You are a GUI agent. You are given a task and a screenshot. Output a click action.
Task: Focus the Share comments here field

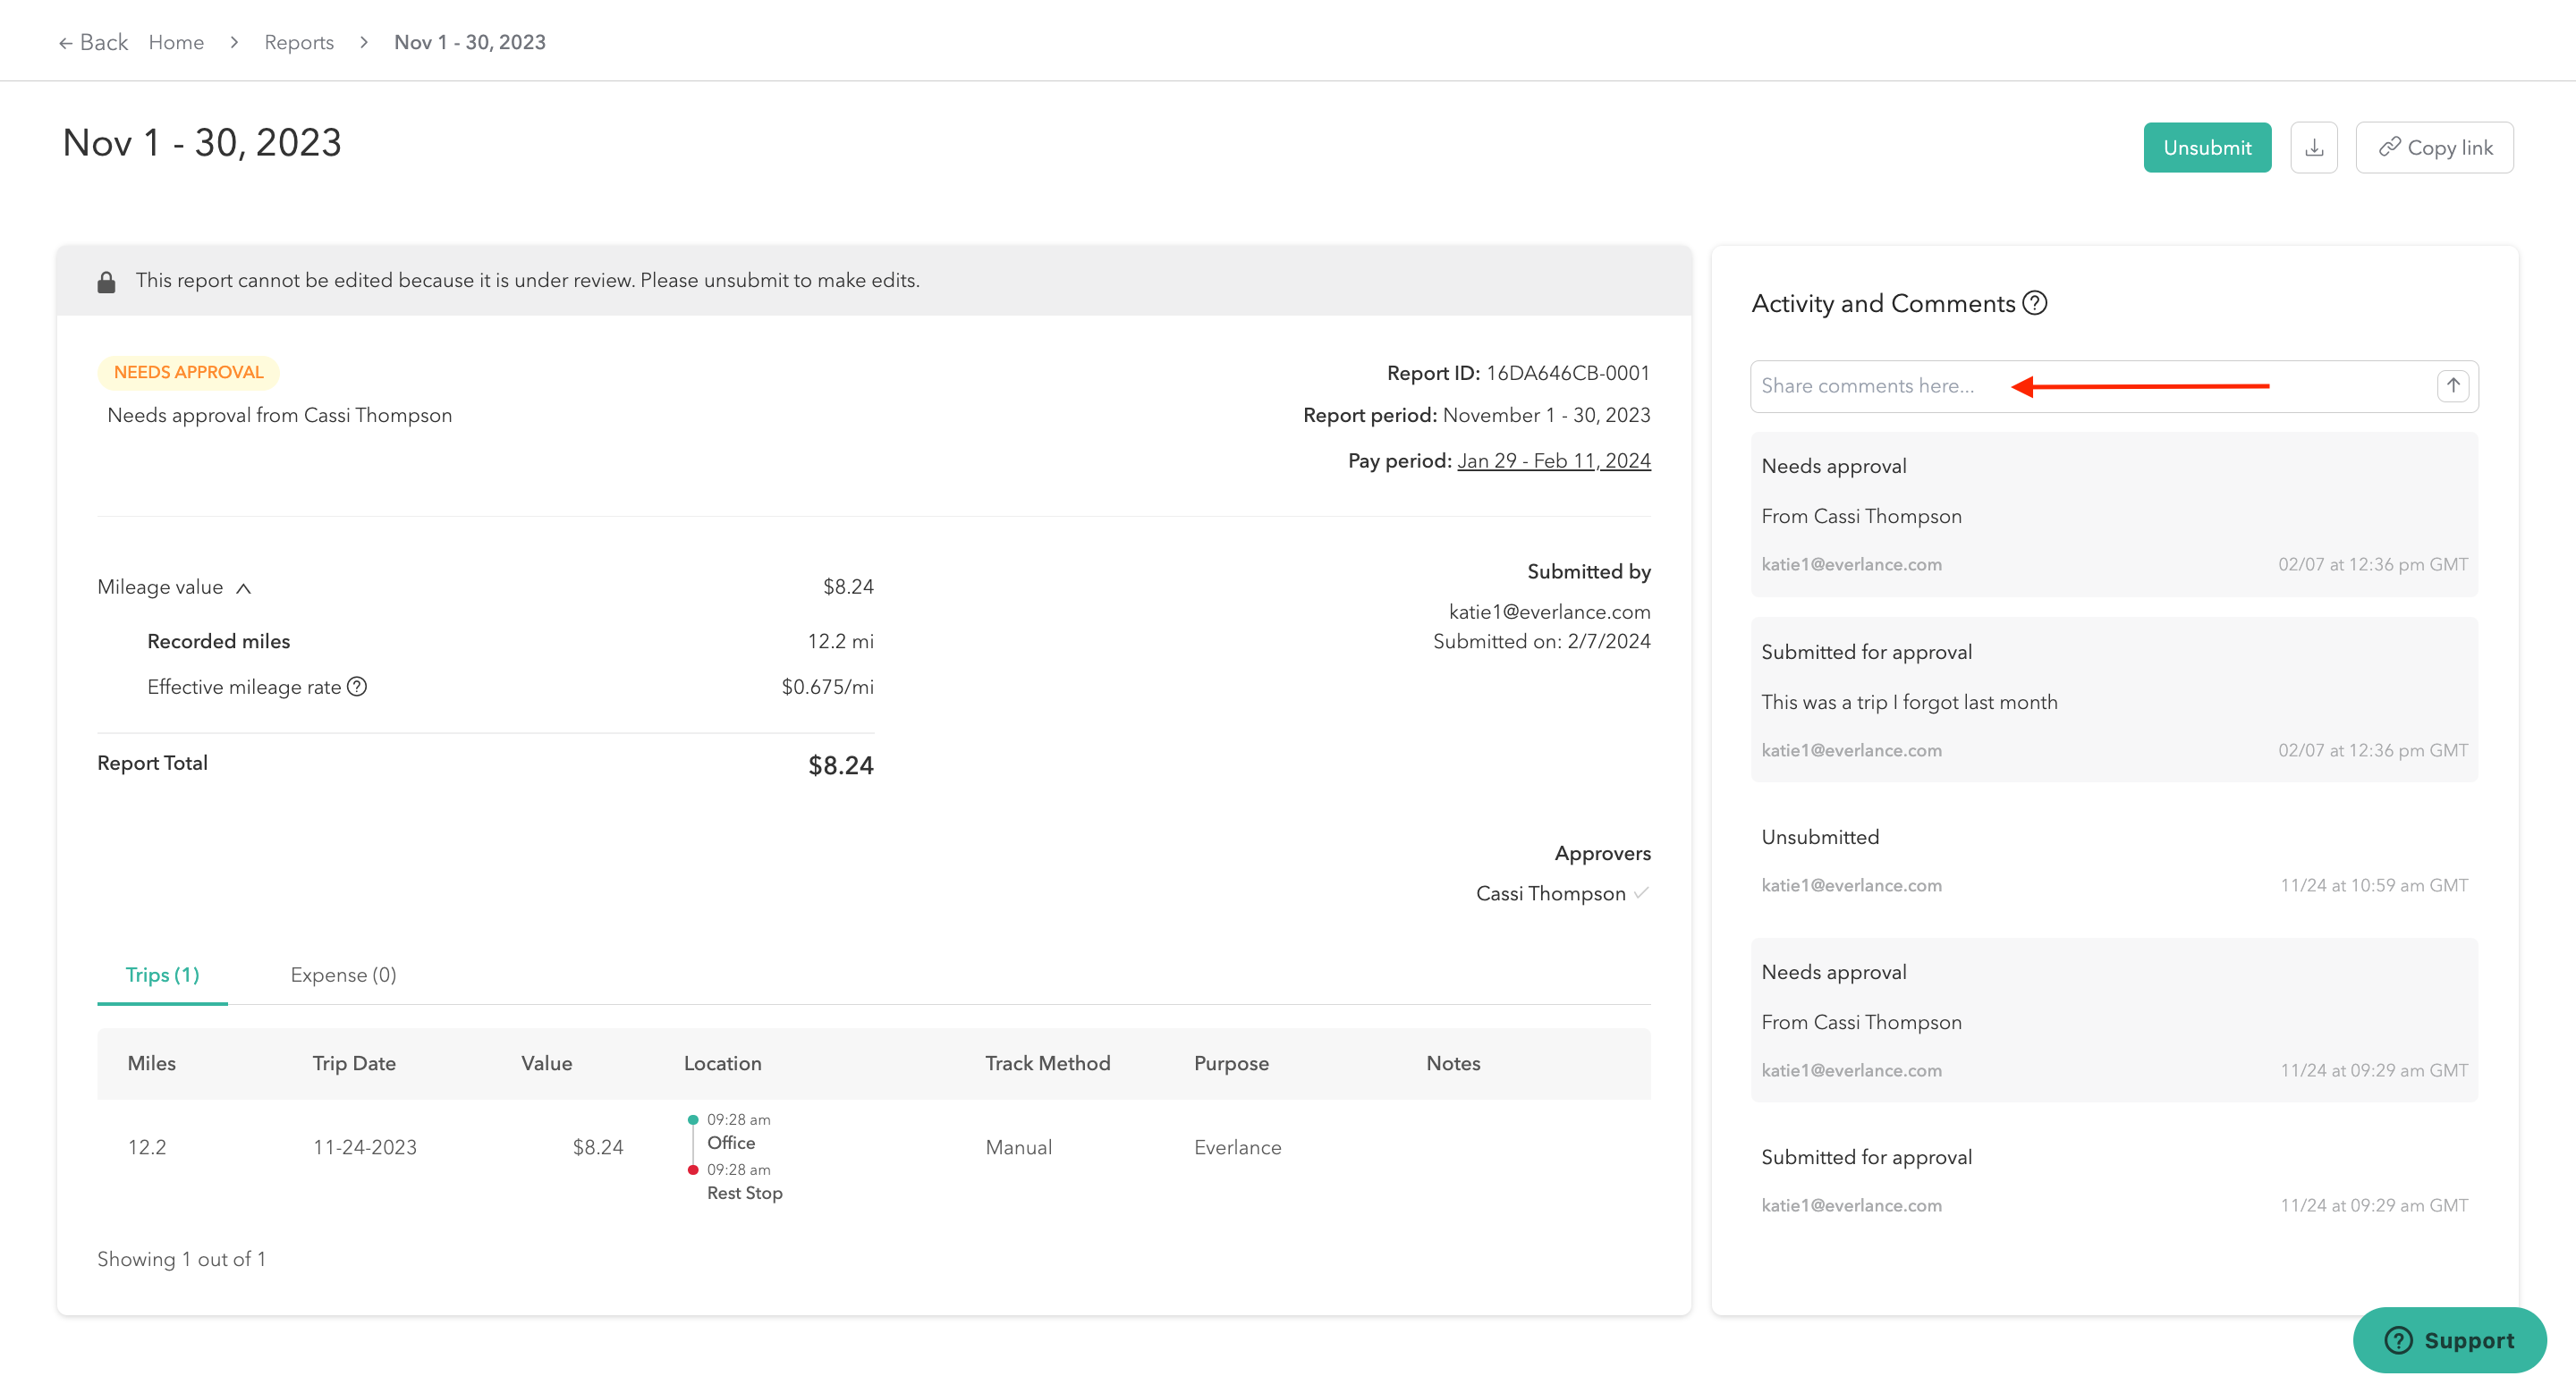[2090, 385]
